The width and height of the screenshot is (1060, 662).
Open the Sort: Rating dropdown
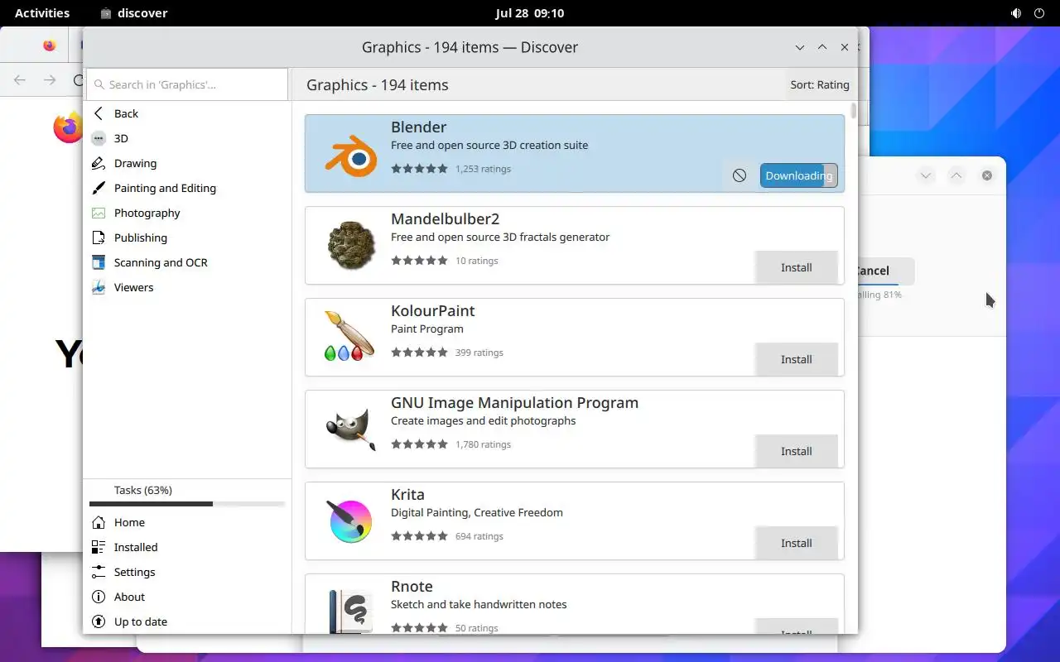pyautogui.click(x=820, y=84)
